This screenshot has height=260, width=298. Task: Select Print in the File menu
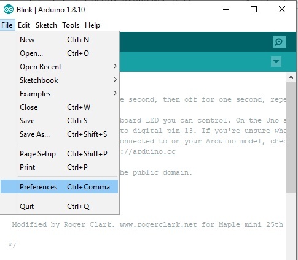[x=60, y=167]
